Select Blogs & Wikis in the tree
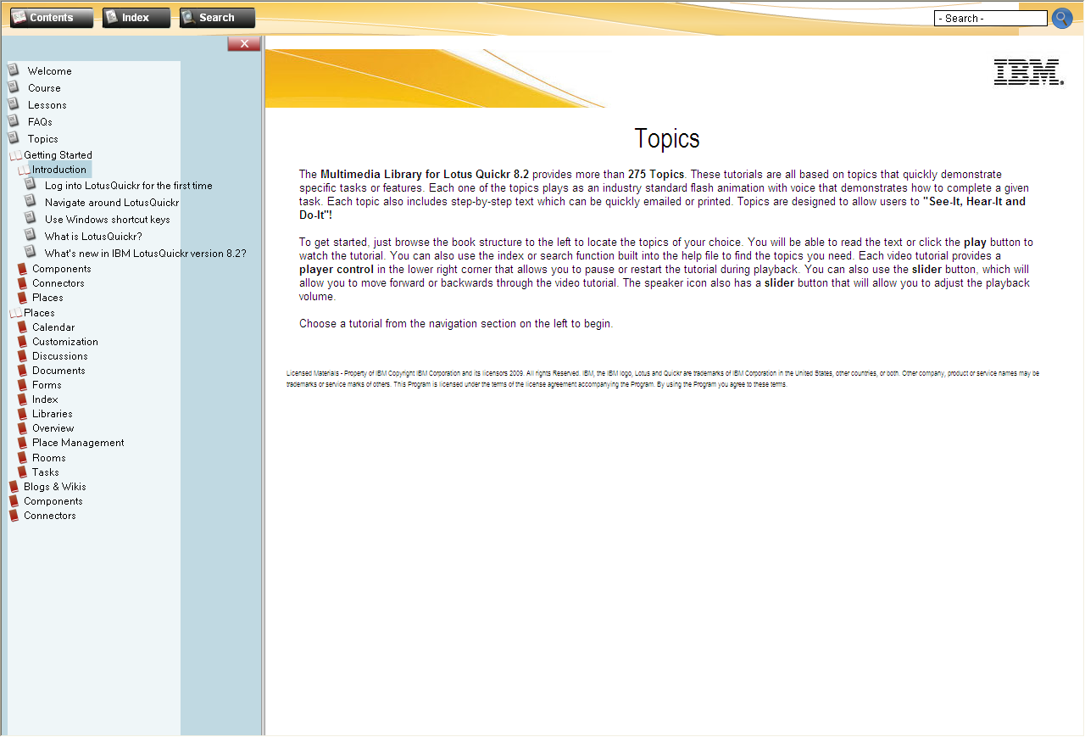1085x737 pixels. [x=55, y=487]
